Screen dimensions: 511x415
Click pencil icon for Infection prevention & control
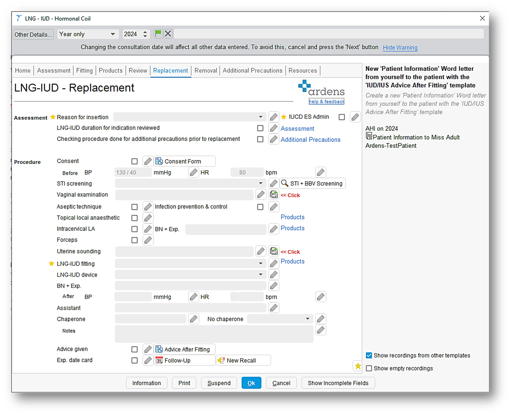pos(274,206)
